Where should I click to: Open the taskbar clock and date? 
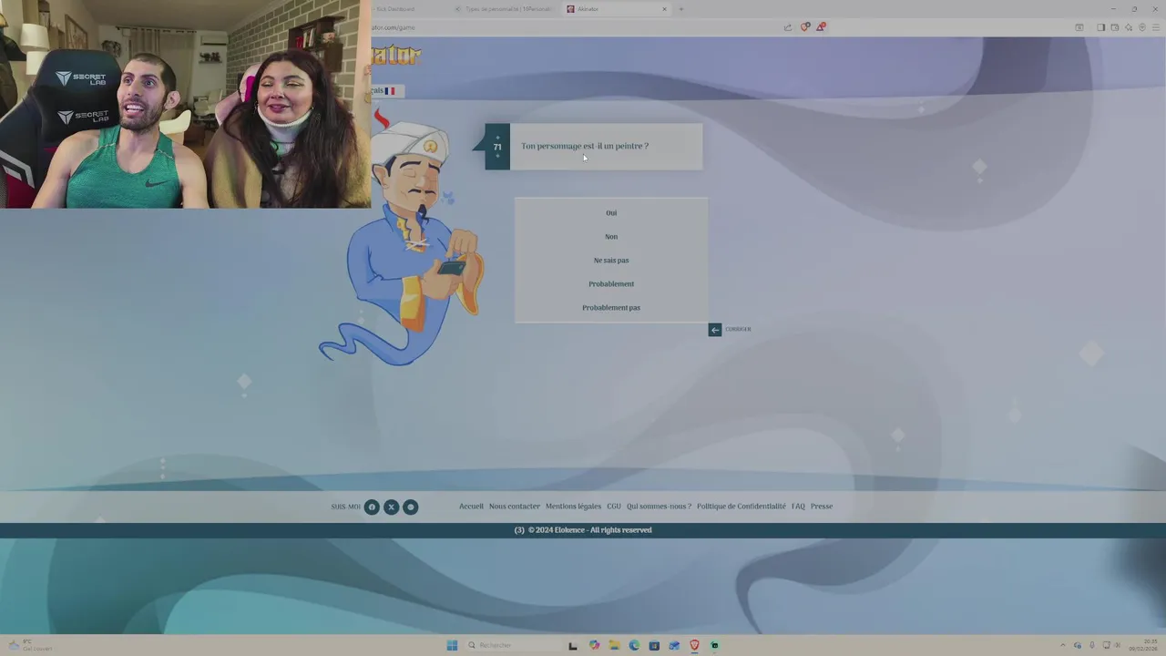1144,645
